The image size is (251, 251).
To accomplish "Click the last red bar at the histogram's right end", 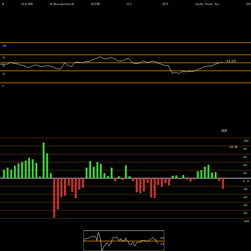I will [223, 183].
